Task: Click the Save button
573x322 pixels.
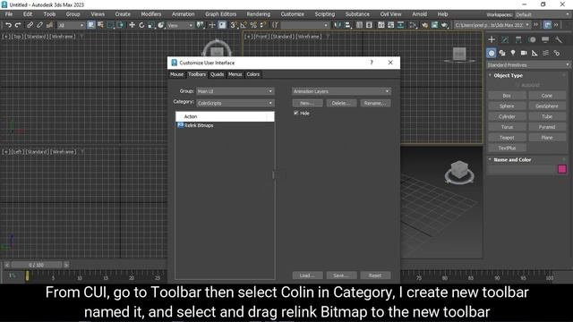Action: [341, 275]
